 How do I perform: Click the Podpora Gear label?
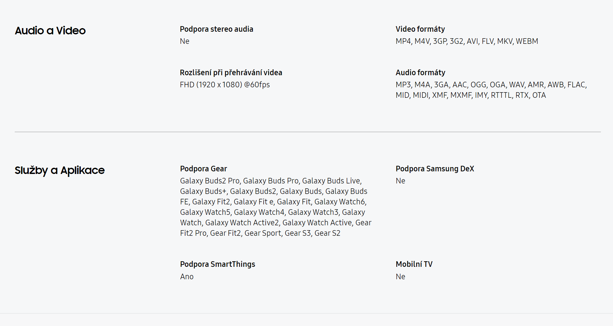coord(203,169)
